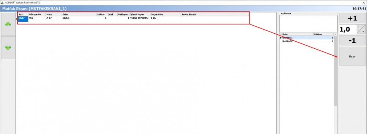Click the green up arrow button
The image size is (367, 134).
[8, 24]
